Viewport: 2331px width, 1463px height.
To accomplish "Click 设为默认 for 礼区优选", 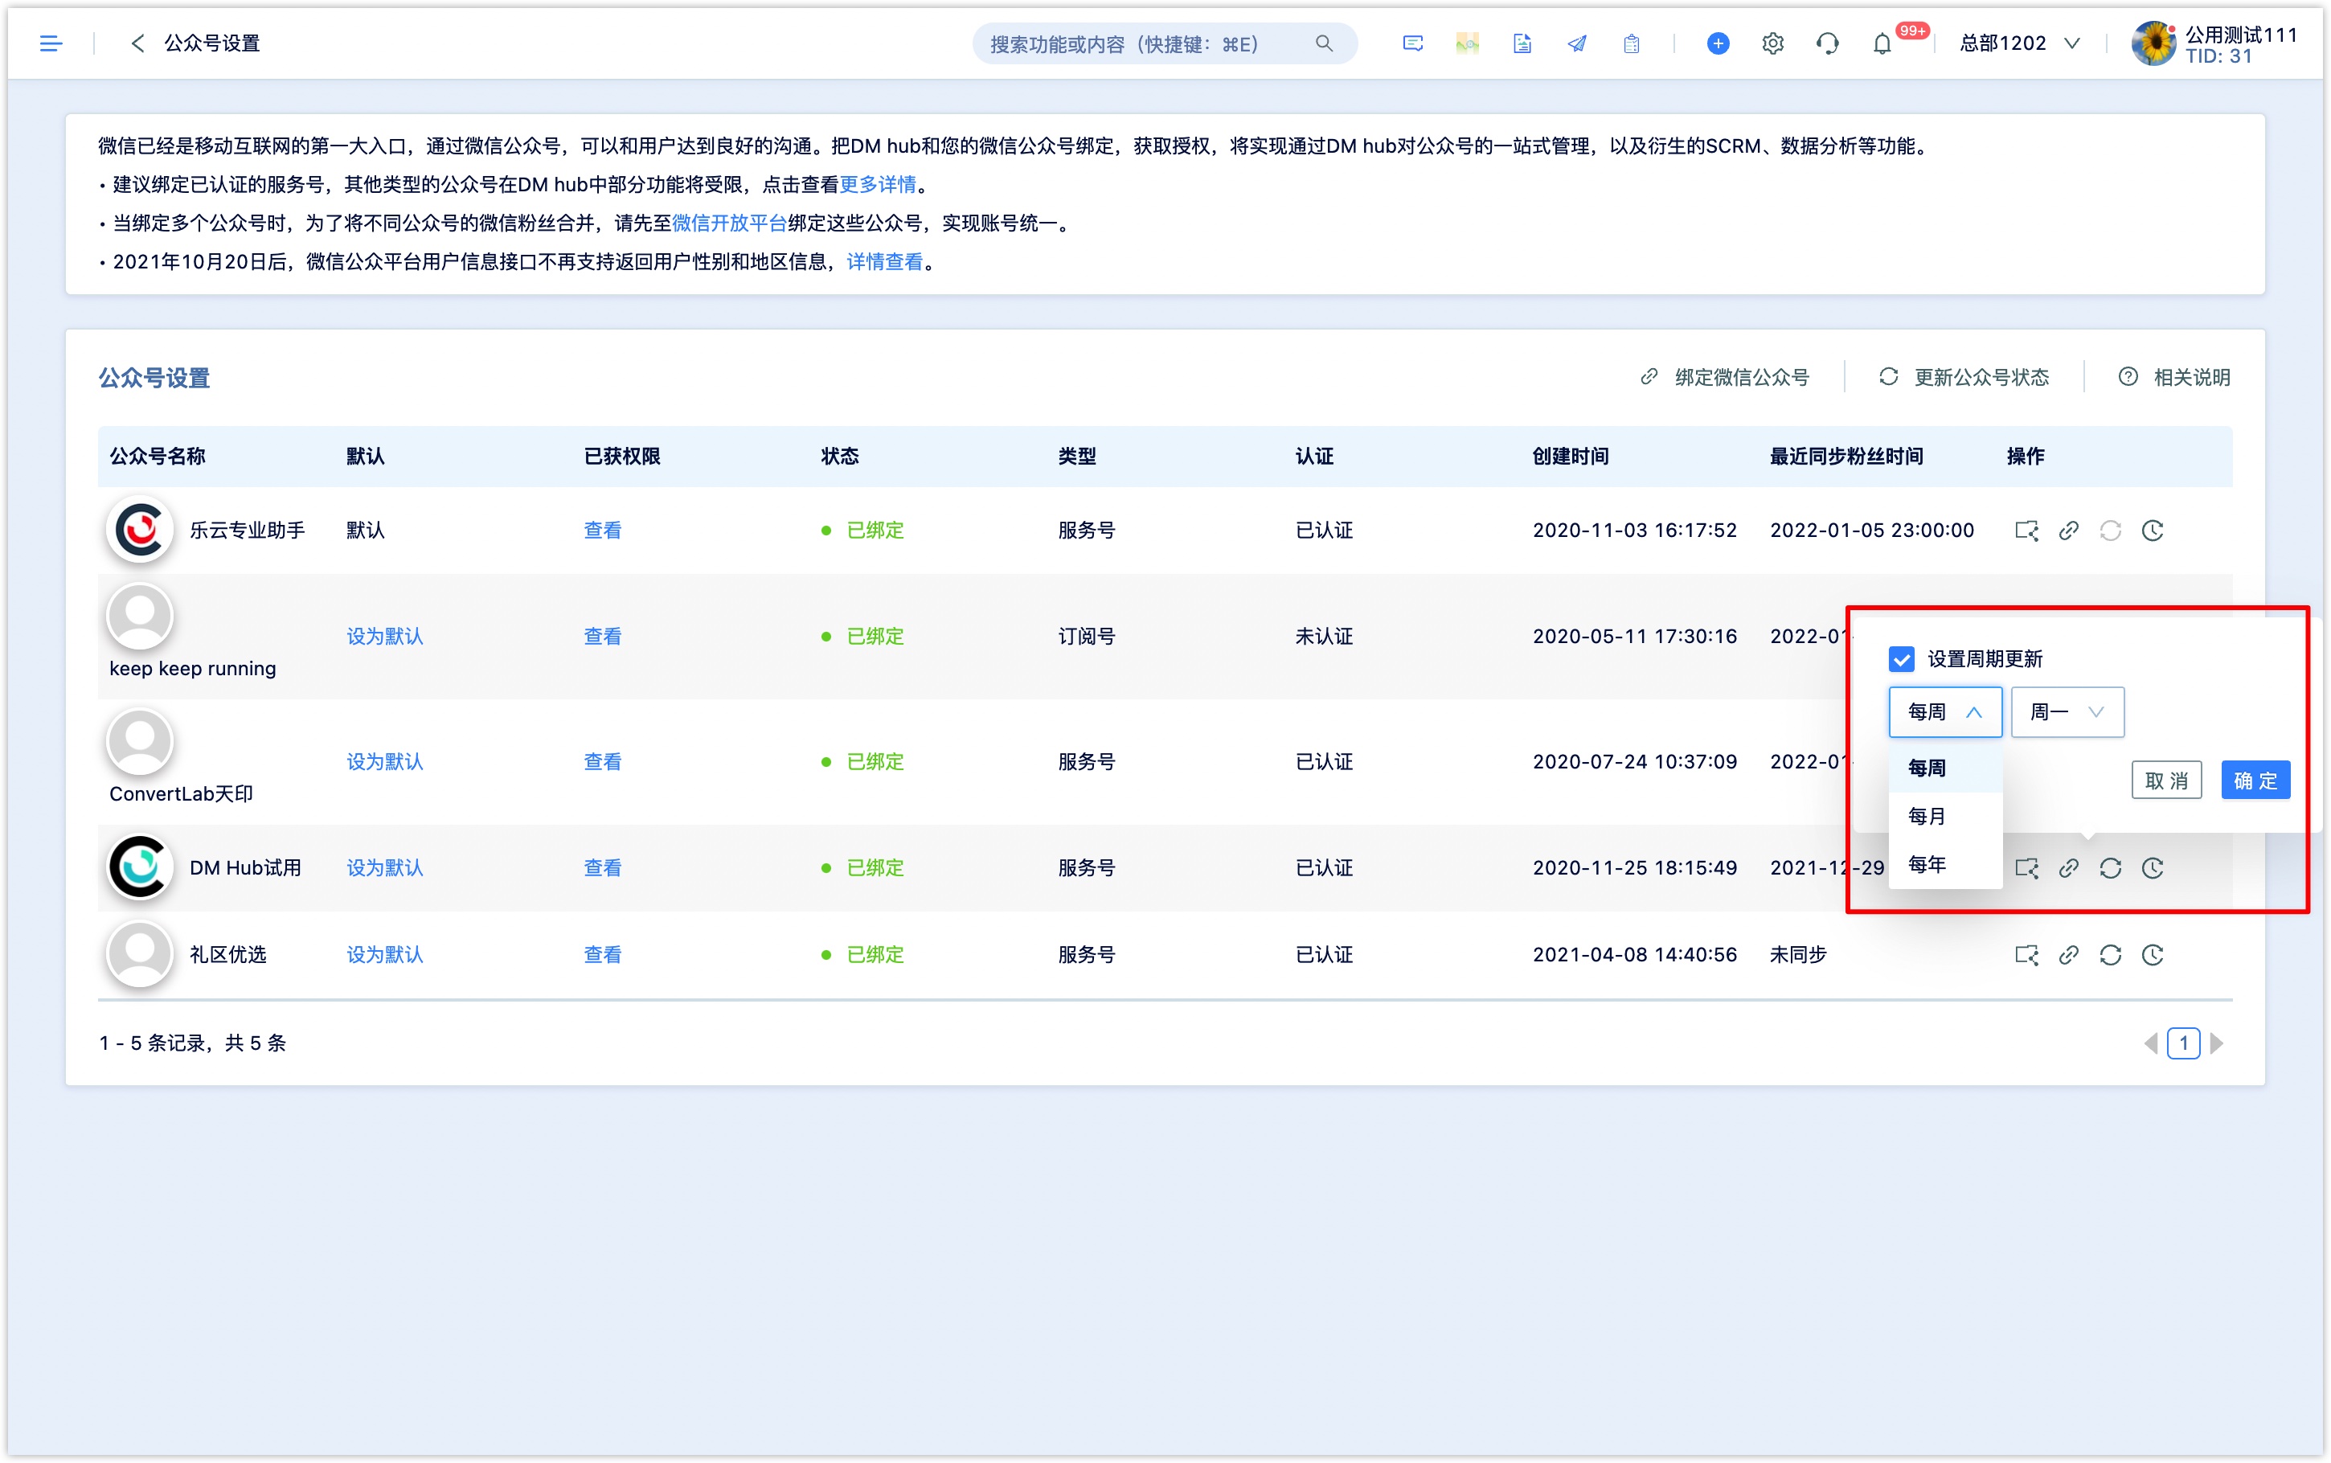I will pos(385,955).
